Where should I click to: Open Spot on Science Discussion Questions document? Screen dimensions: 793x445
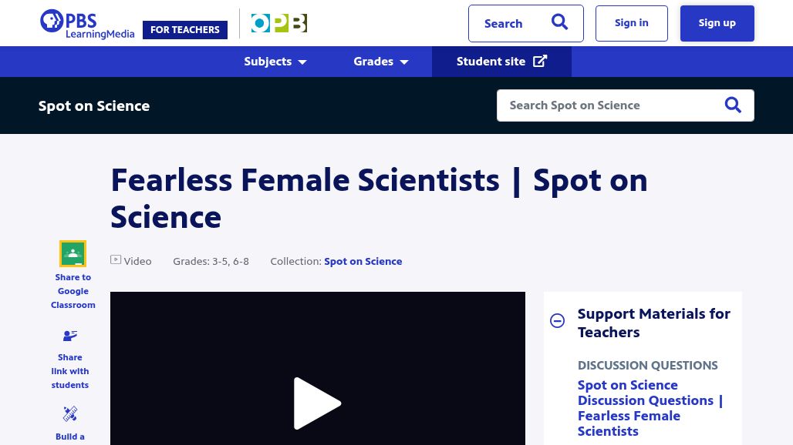(x=650, y=407)
